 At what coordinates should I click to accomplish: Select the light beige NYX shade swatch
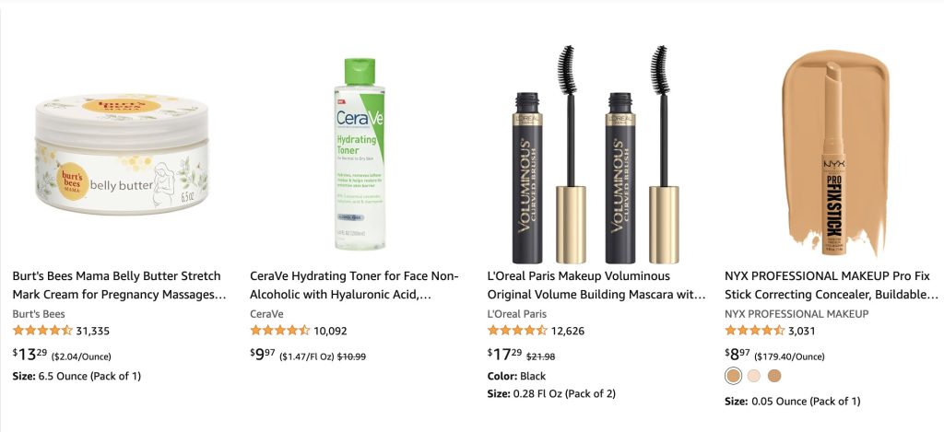pos(754,376)
